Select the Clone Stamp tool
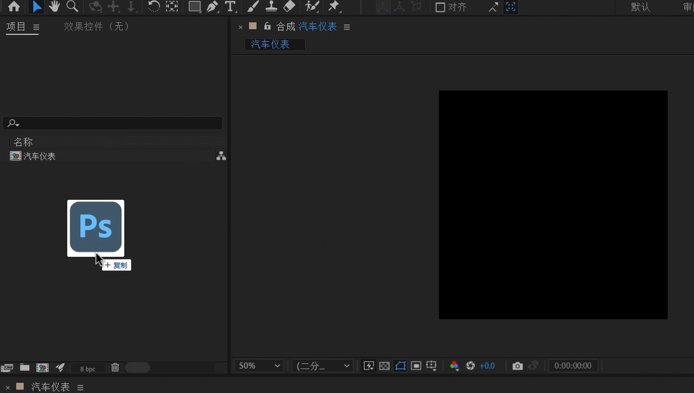This screenshot has width=694, height=393. [271, 6]
